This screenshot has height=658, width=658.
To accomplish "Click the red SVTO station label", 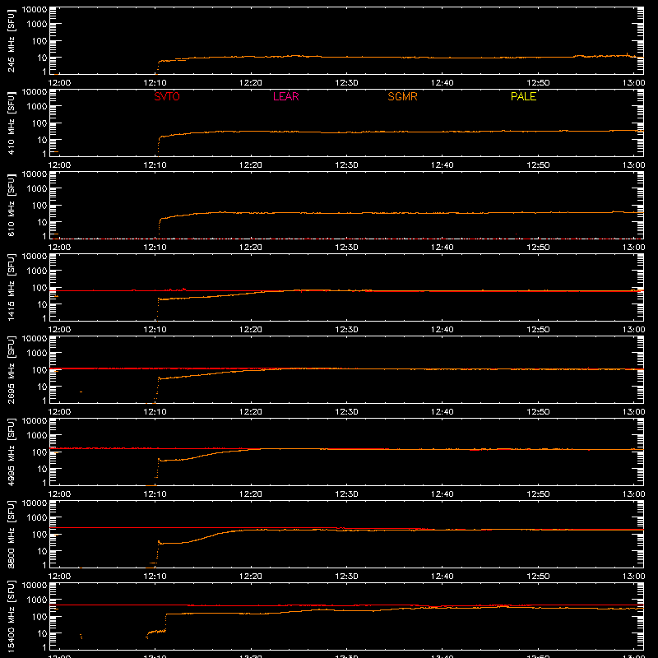I will (x=167, y=96).
